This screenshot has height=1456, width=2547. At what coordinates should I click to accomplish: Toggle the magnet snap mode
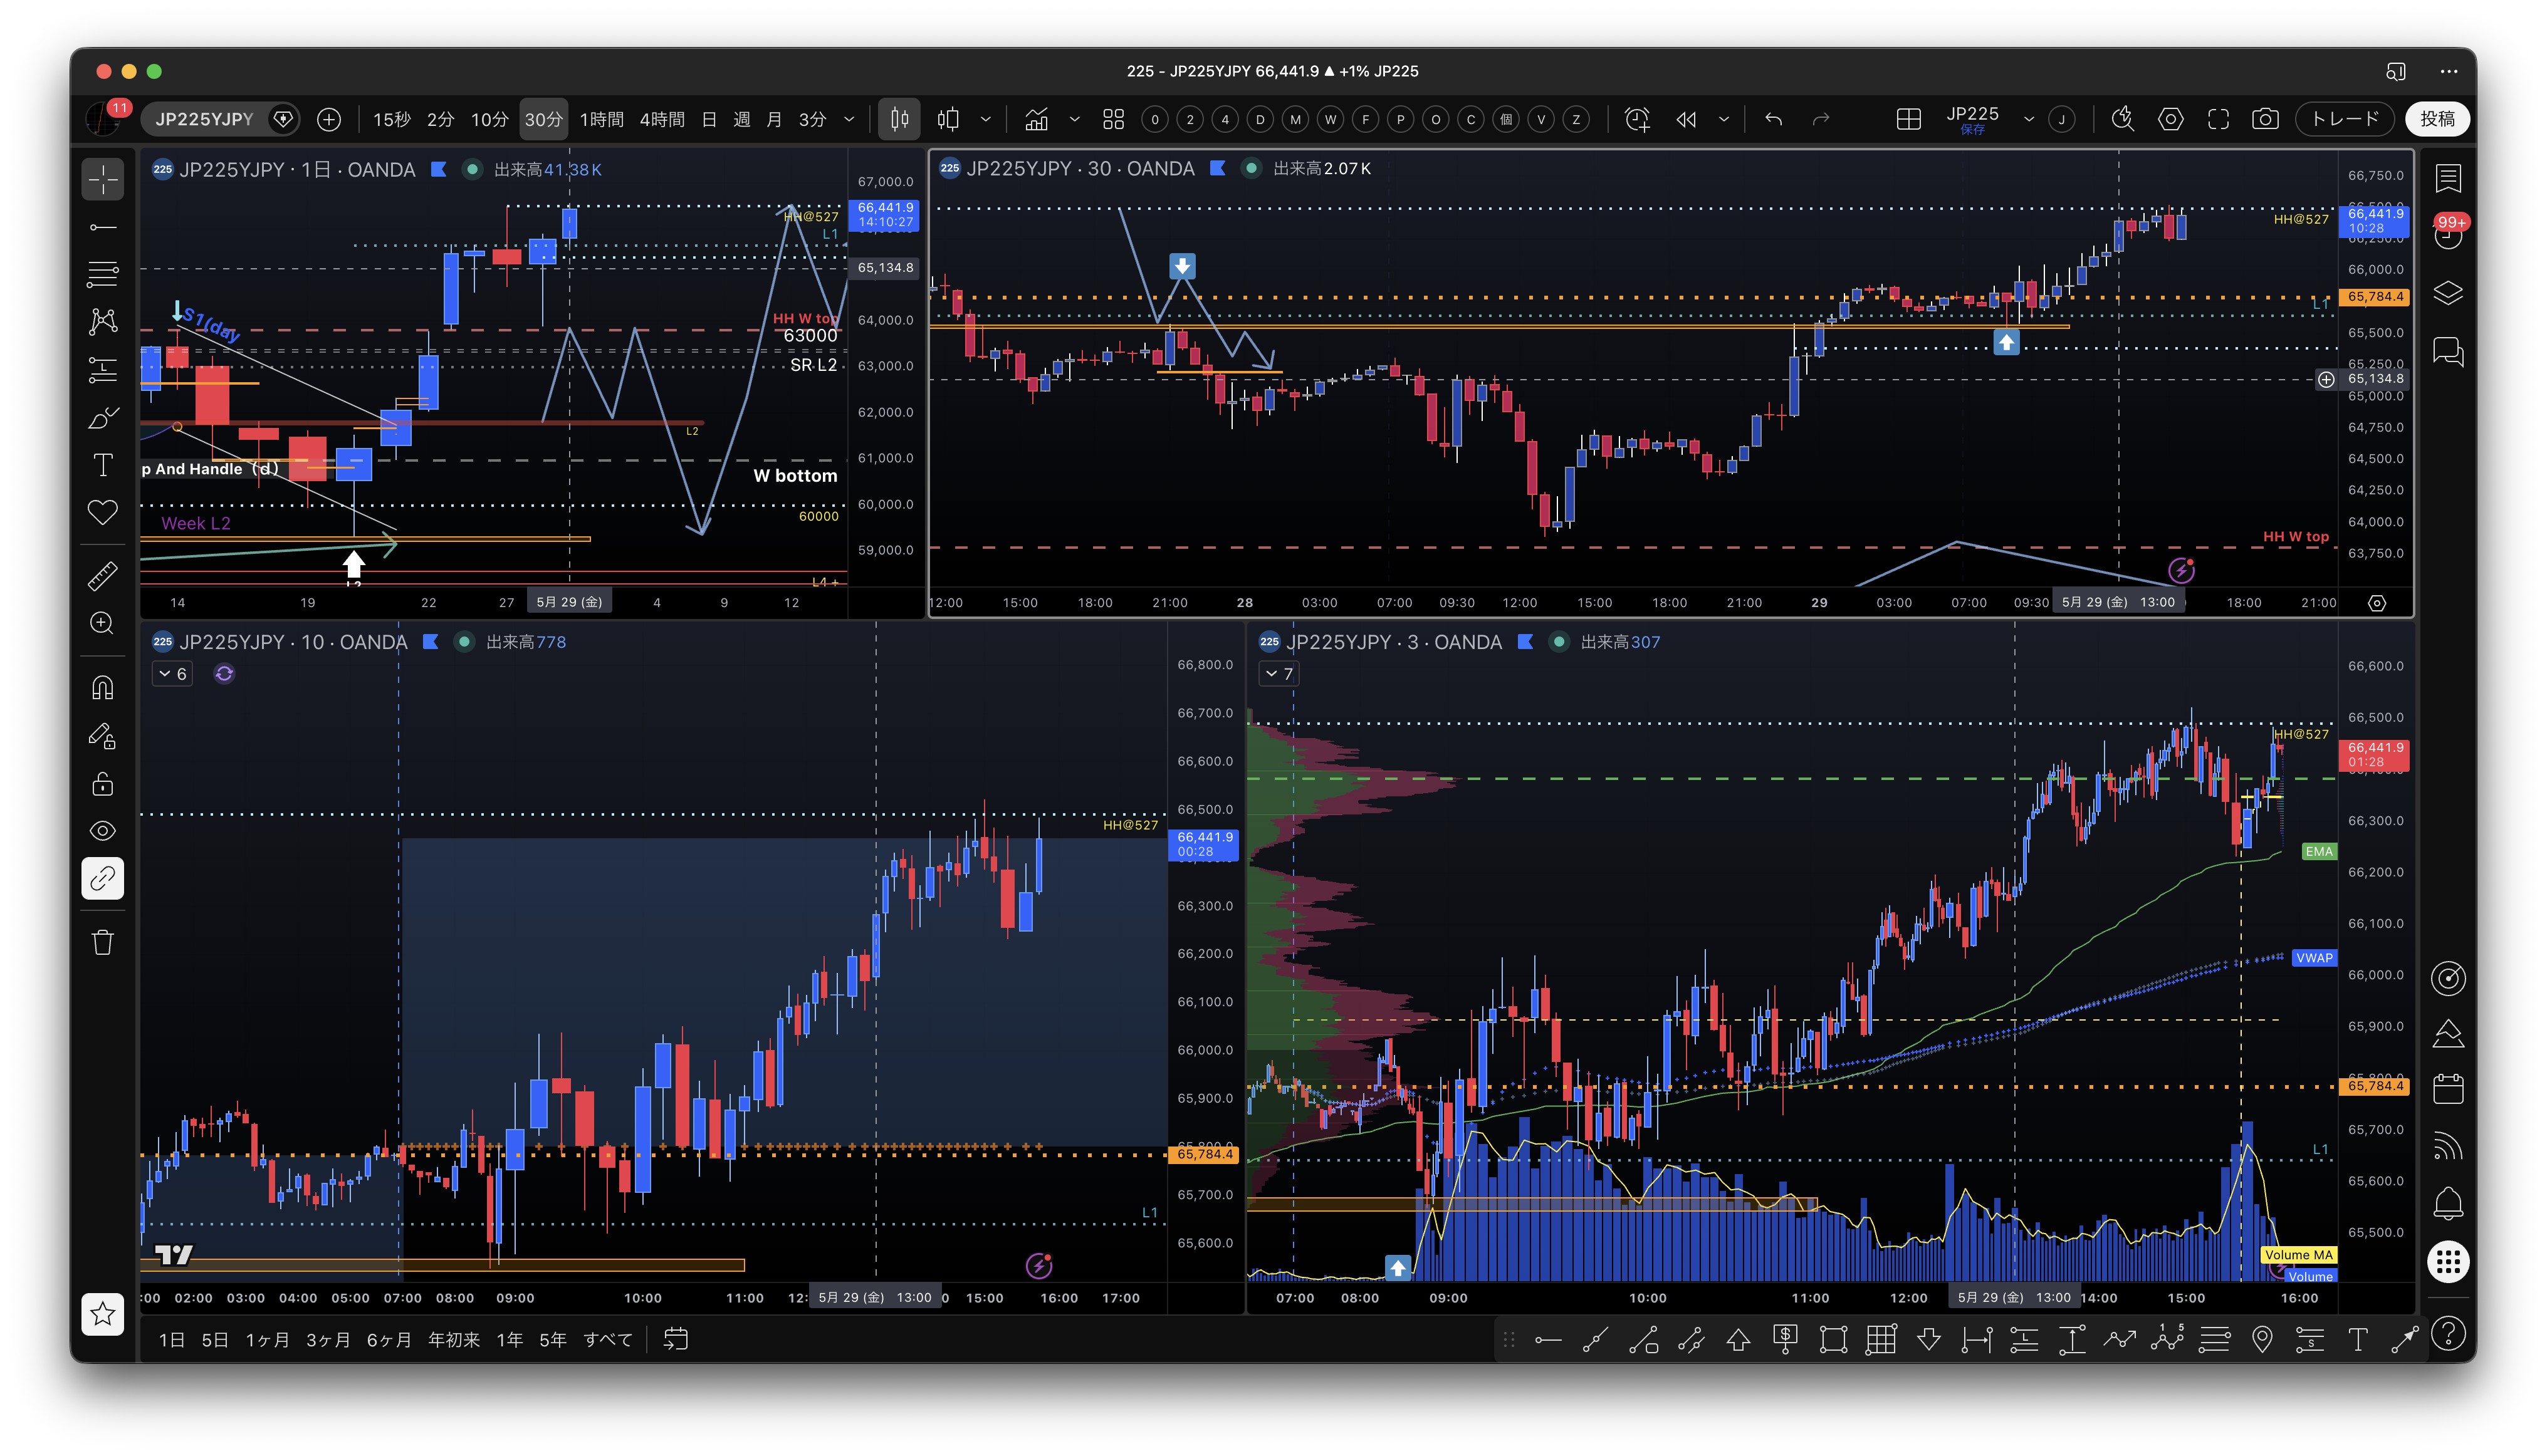(103, 688)
